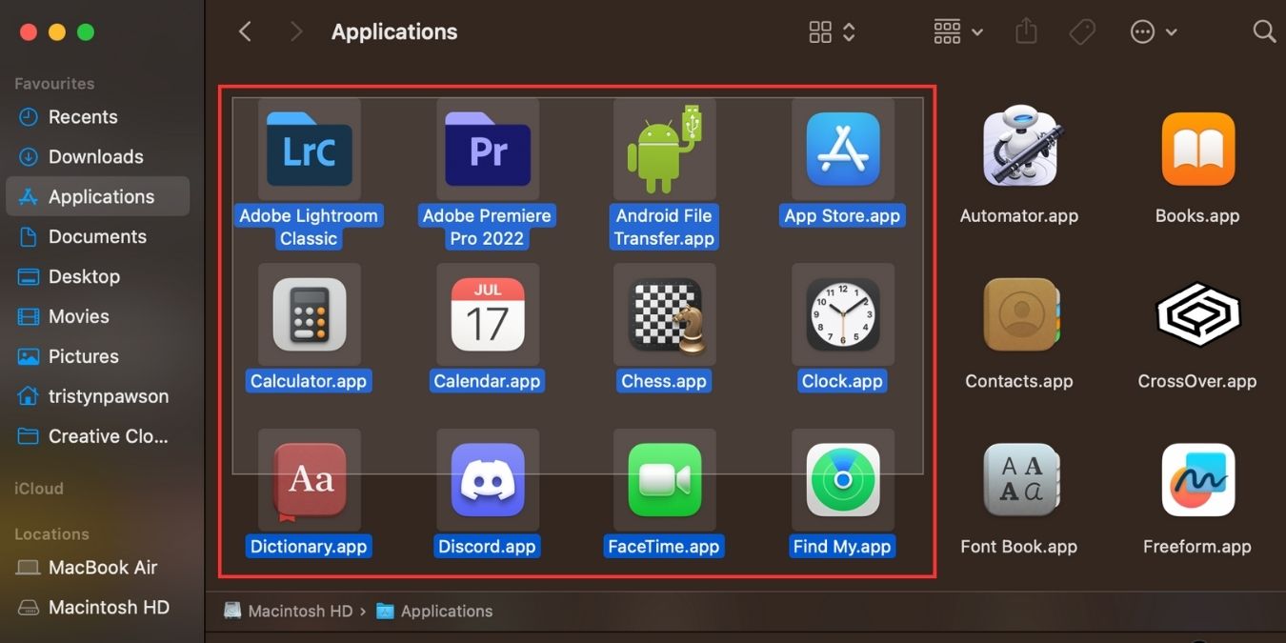The width and height of the screenshot is (1286, 643).
Task: Click the Freeform.app file name
Action: (1197, 547)
